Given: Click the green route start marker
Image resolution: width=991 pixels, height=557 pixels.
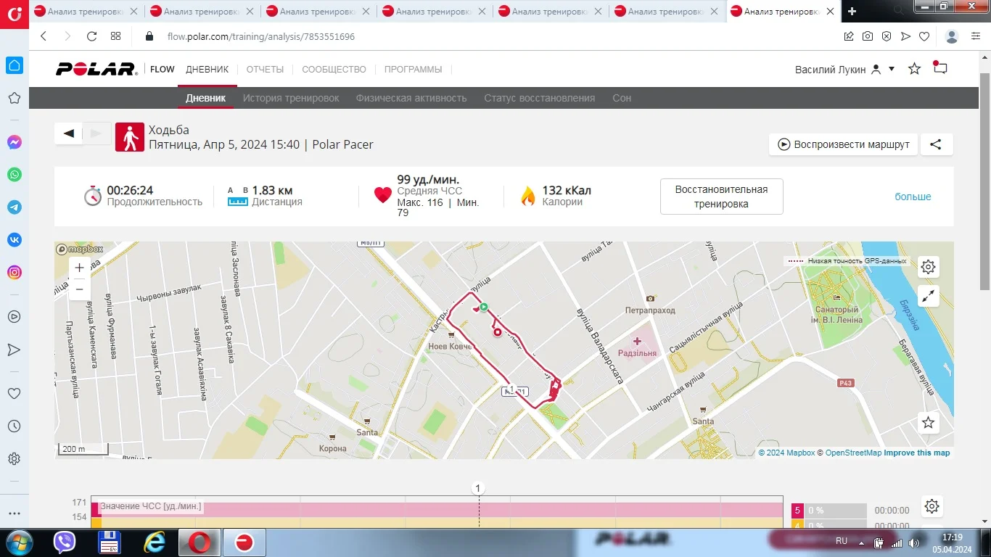Looking at the screenshot, I should (x=483, y=307).
